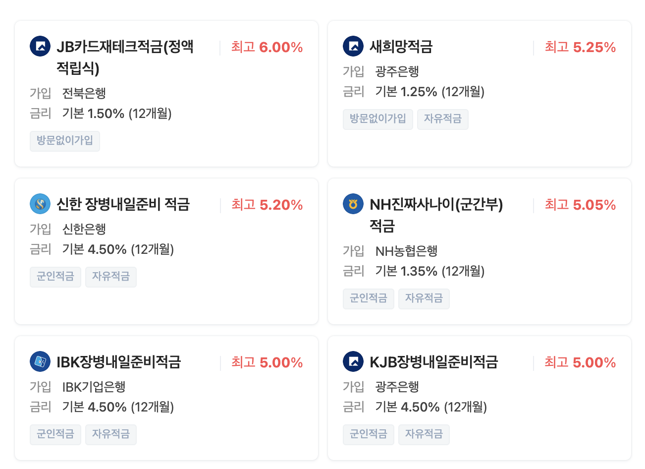Click the 자유적금 tag on 새희망적금 card
645x469 pixels.
442,119
